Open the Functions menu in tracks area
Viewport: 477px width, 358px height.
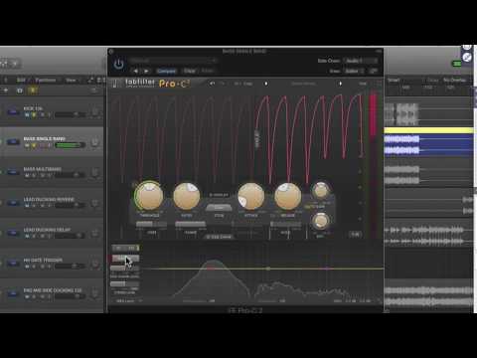[46, 80]
